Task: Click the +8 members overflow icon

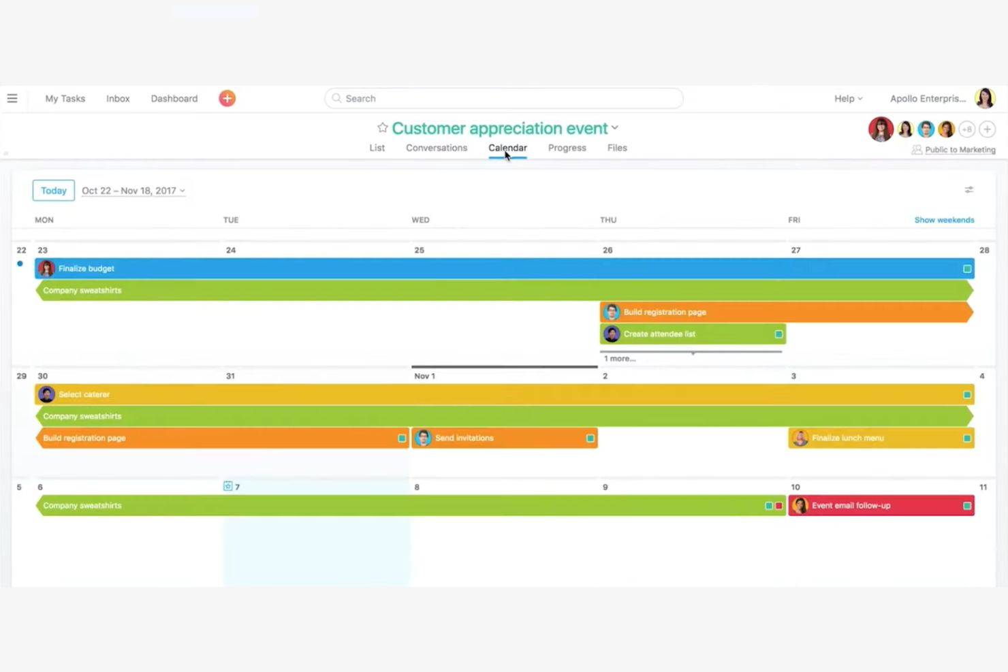Action: (x=966, y=129)
